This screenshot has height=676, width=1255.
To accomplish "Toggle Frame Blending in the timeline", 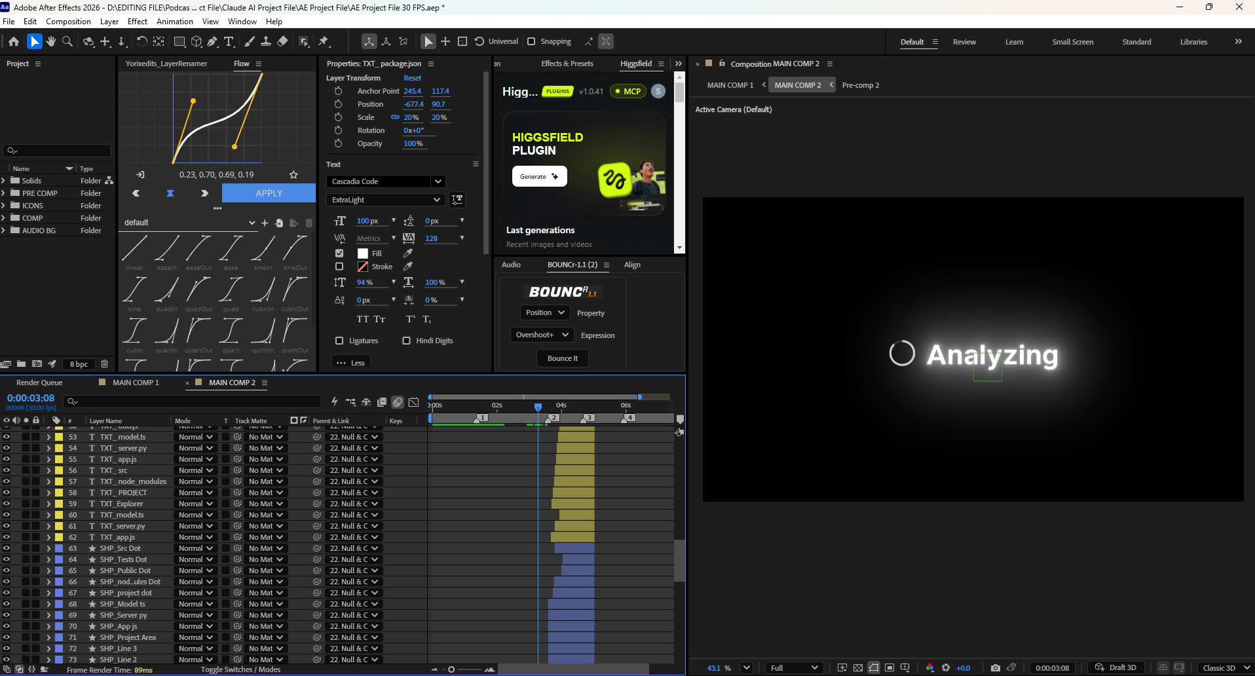I will (382, 402).
